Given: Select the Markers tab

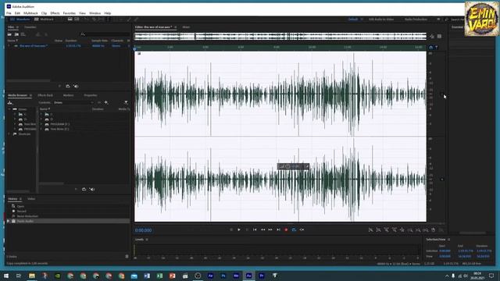Looking at the screenshot, I should [x=68, y=95].
